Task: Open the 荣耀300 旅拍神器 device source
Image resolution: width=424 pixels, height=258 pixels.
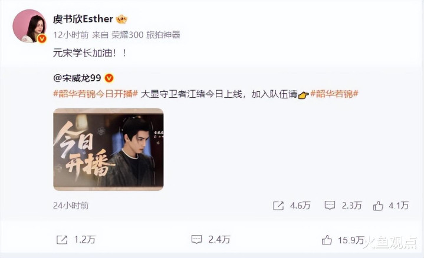Action: click(146, 35)
